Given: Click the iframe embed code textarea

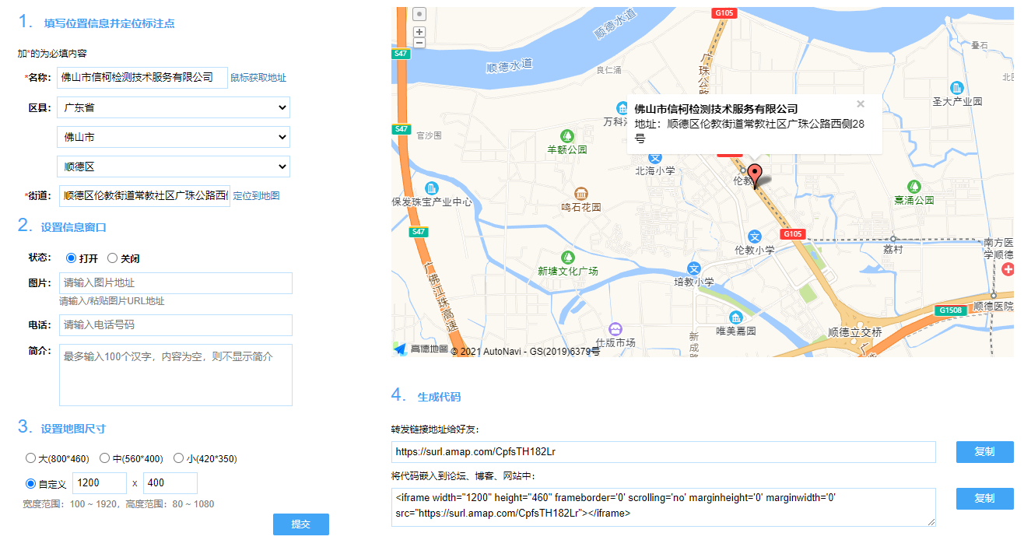Looking at the screenshot, I should coord(664,507).
